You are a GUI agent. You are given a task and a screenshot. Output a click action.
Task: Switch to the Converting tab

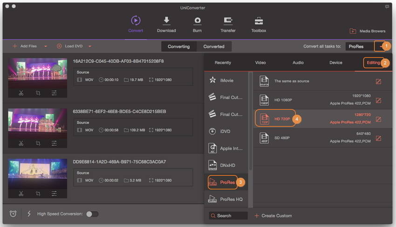(178, 47)
